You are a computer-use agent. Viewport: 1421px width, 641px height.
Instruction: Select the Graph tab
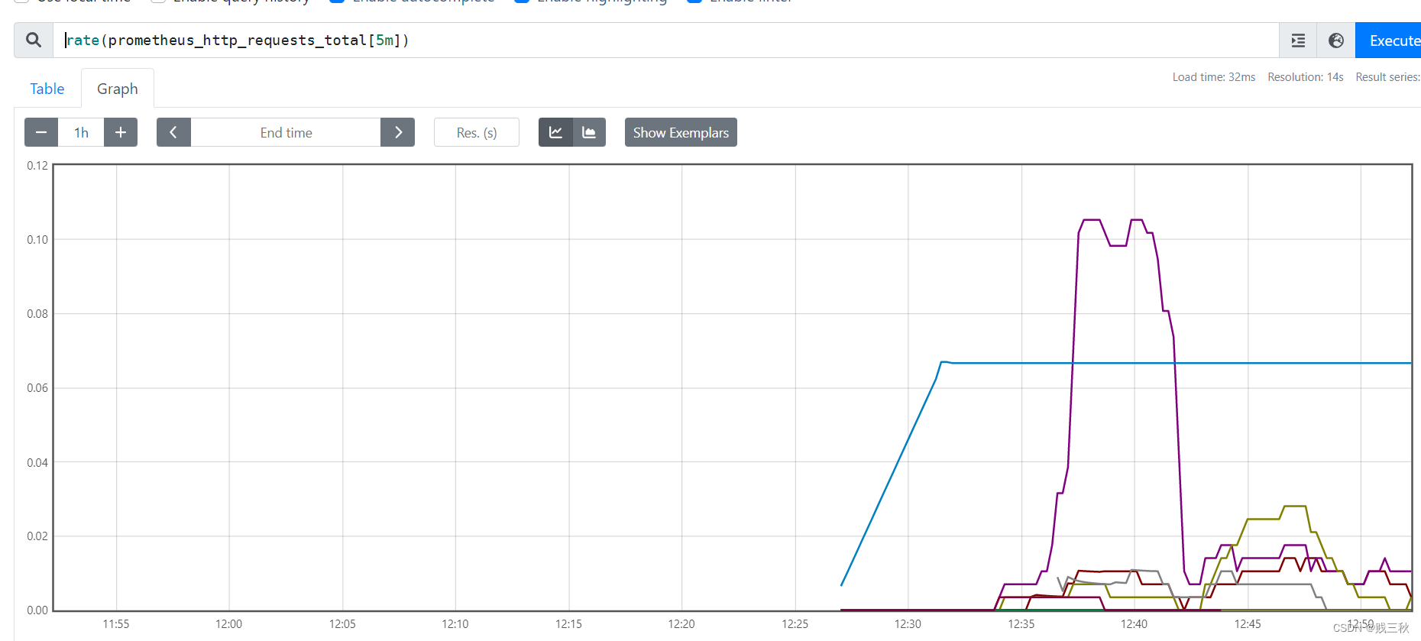118,89
